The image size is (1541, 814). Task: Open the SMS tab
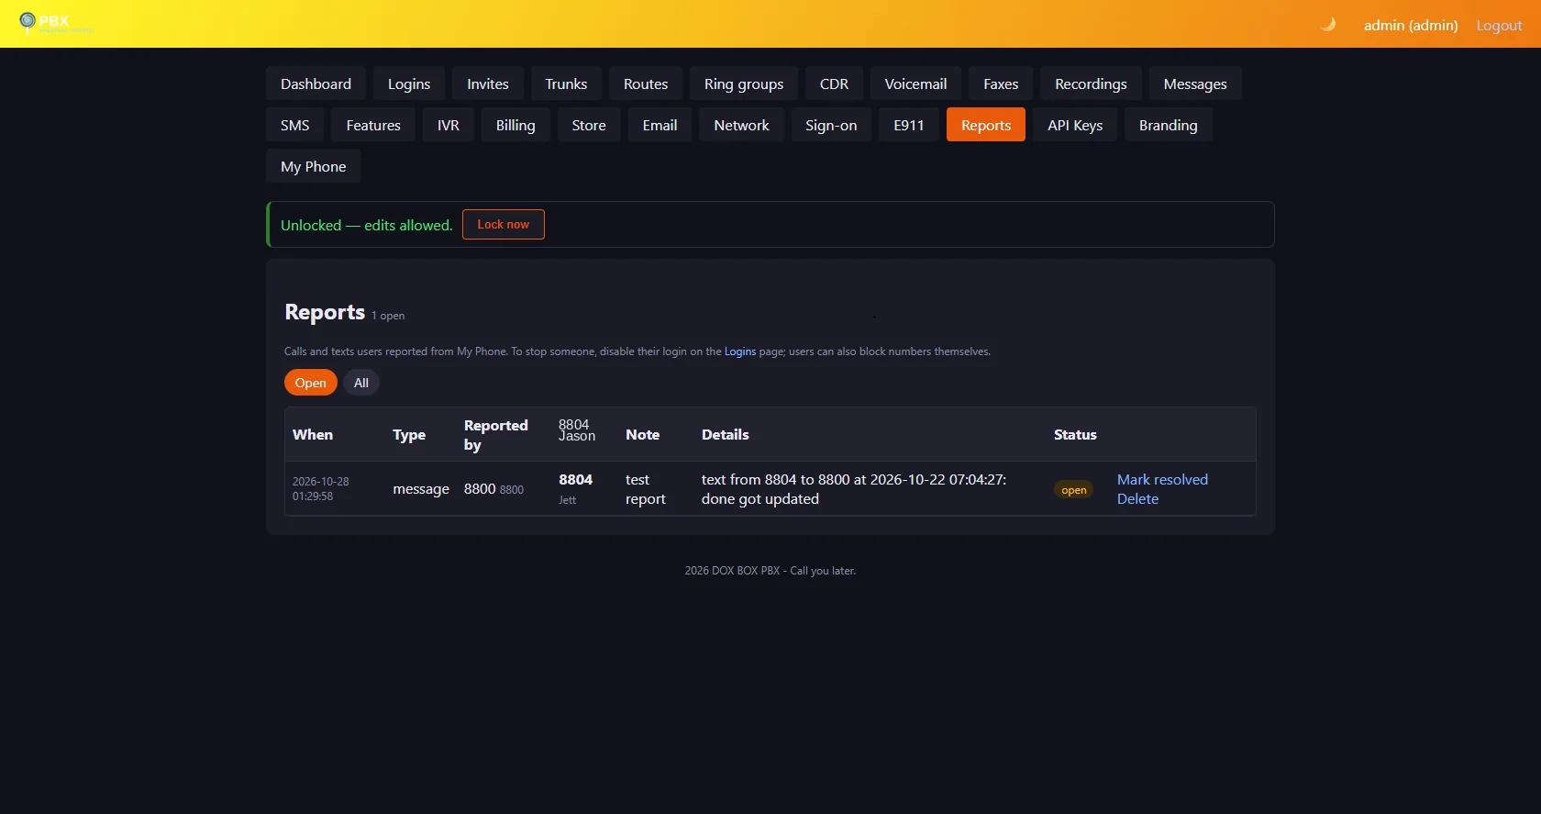[295, 125]
